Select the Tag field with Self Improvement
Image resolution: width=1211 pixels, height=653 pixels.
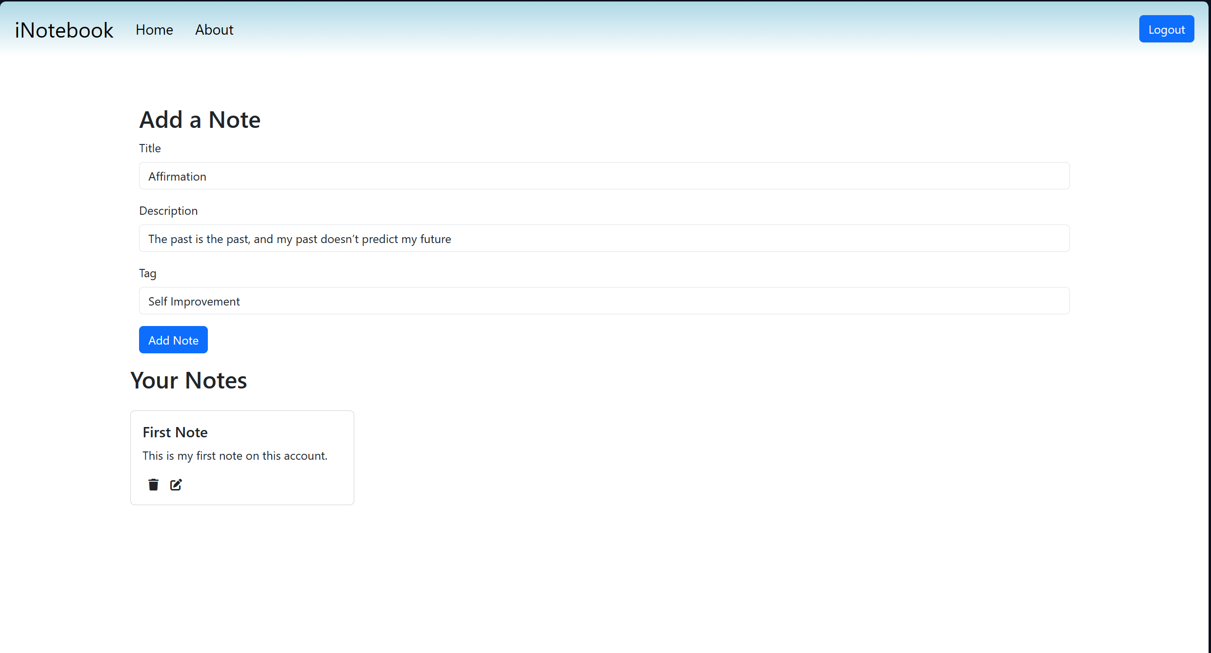click(x=604, y=301)
